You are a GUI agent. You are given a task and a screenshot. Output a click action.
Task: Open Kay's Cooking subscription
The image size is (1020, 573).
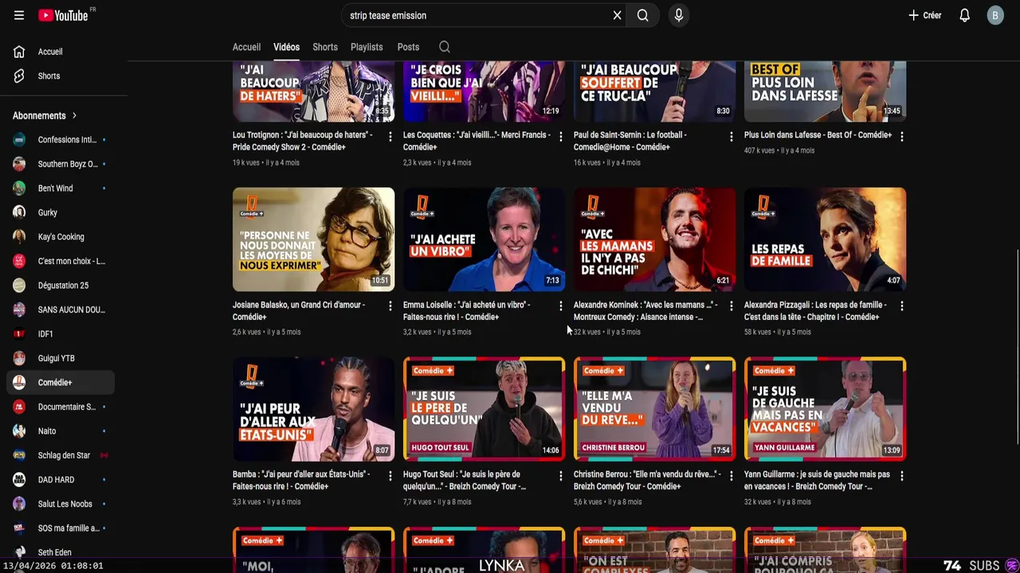pos(61,237)
